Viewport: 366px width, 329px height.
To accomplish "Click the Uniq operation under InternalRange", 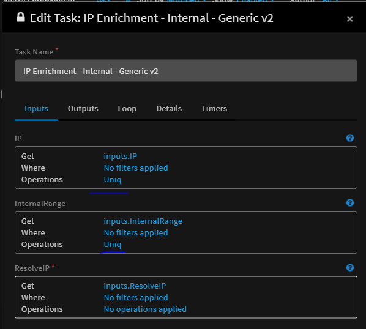I will click(112, 245).
